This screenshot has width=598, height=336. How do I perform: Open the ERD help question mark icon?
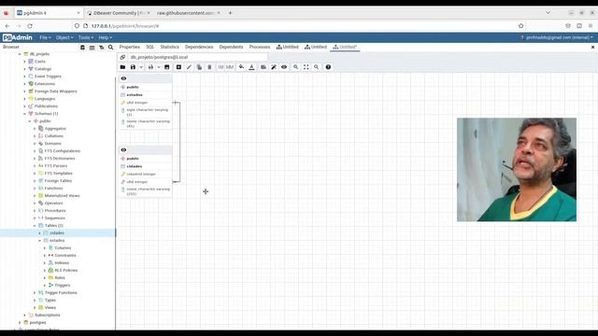(328, 67)
